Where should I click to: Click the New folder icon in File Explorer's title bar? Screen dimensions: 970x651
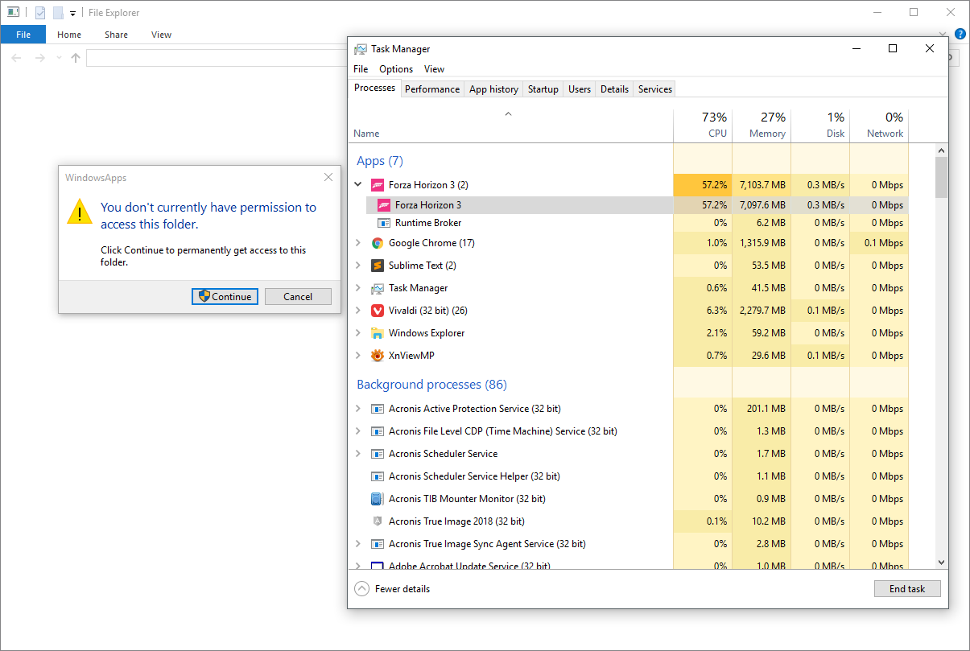tap(58, 13)
